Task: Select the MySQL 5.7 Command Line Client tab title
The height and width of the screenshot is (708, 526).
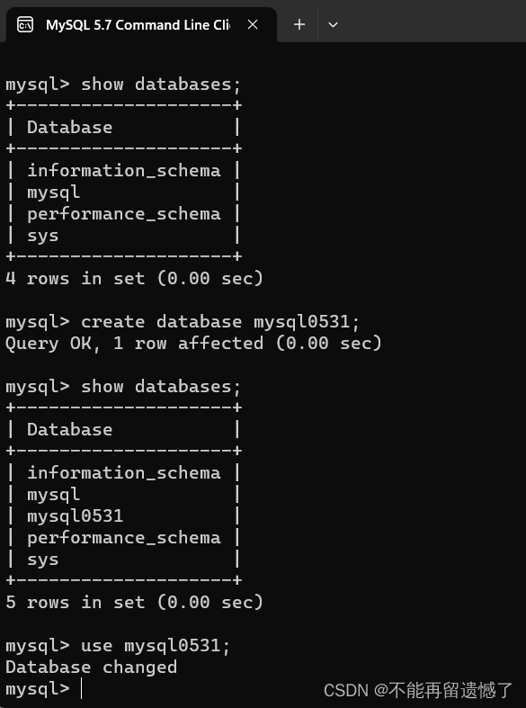Action: click(x=138, y=25)
